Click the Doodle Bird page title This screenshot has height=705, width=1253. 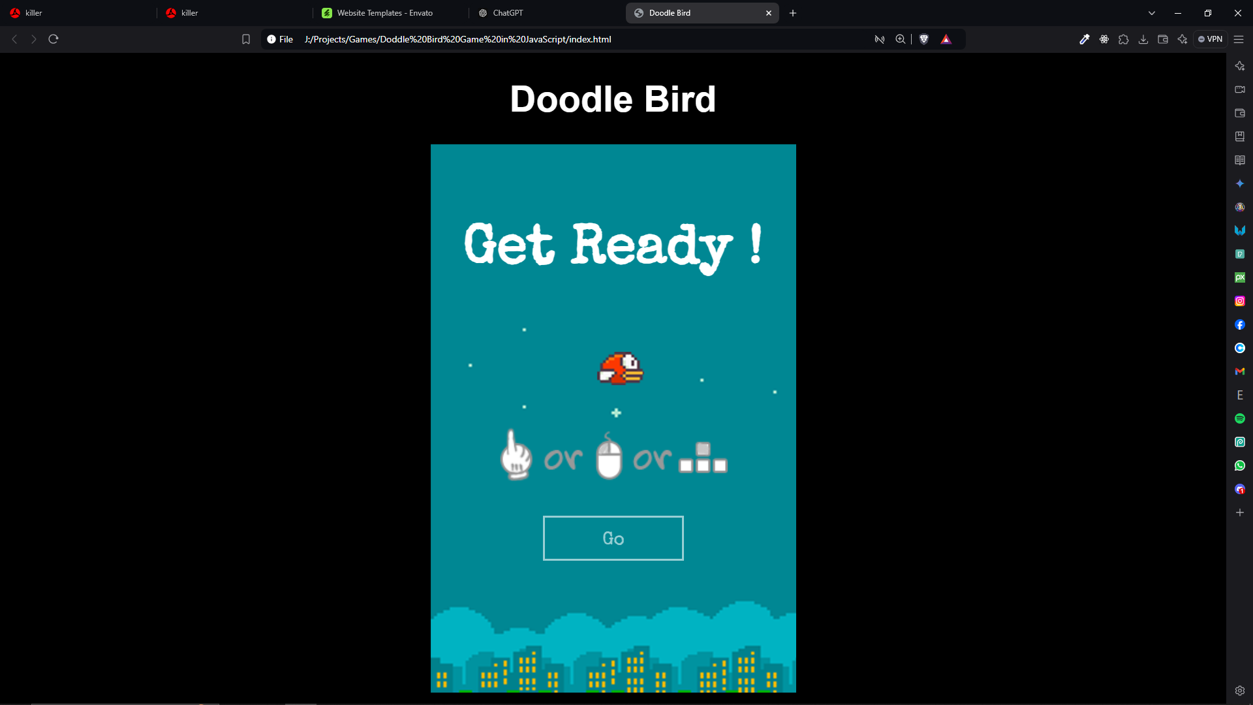tap(613, 99)
